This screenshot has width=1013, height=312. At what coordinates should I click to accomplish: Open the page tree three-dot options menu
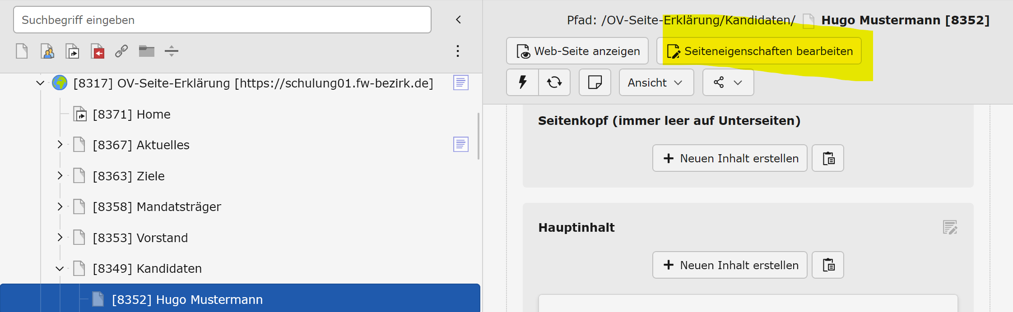(458, 51)
